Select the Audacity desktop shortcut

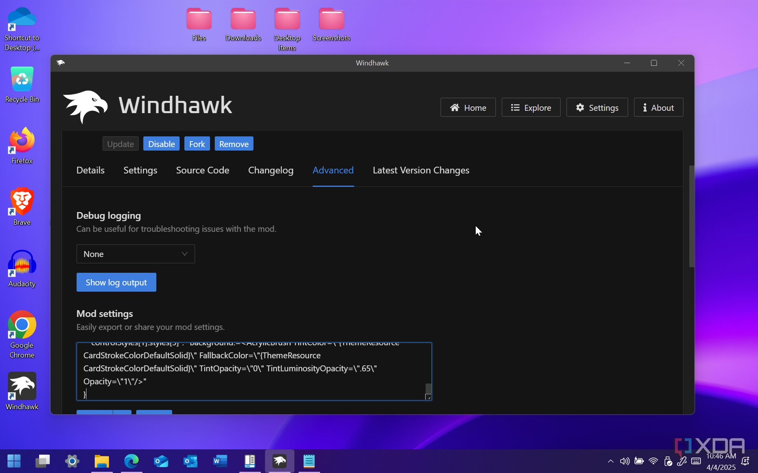point(22,269)
